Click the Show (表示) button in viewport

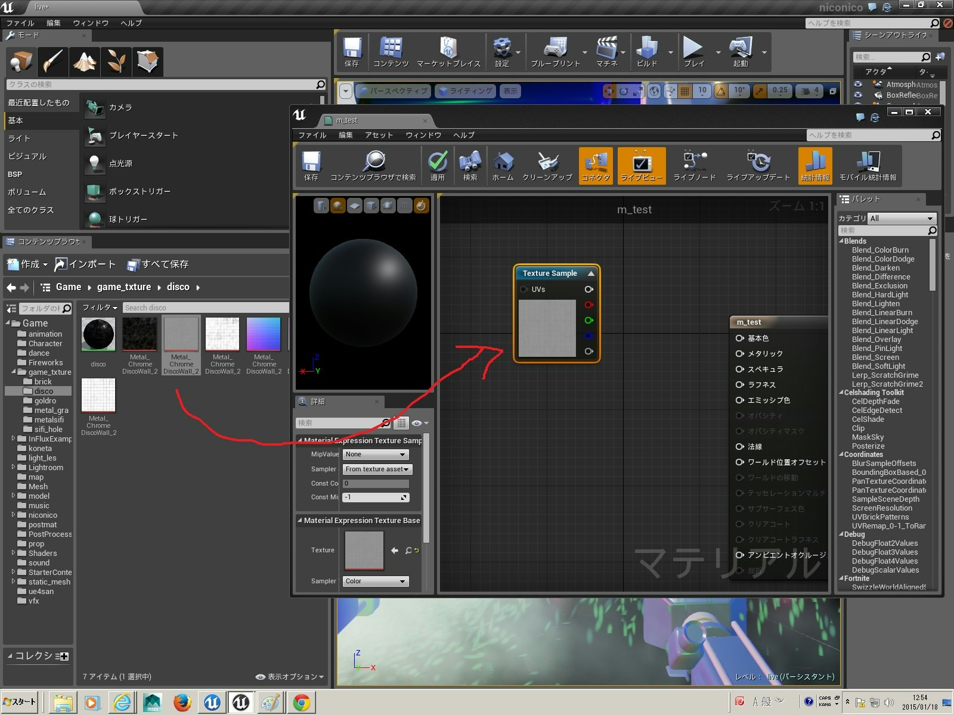(510, 91)
